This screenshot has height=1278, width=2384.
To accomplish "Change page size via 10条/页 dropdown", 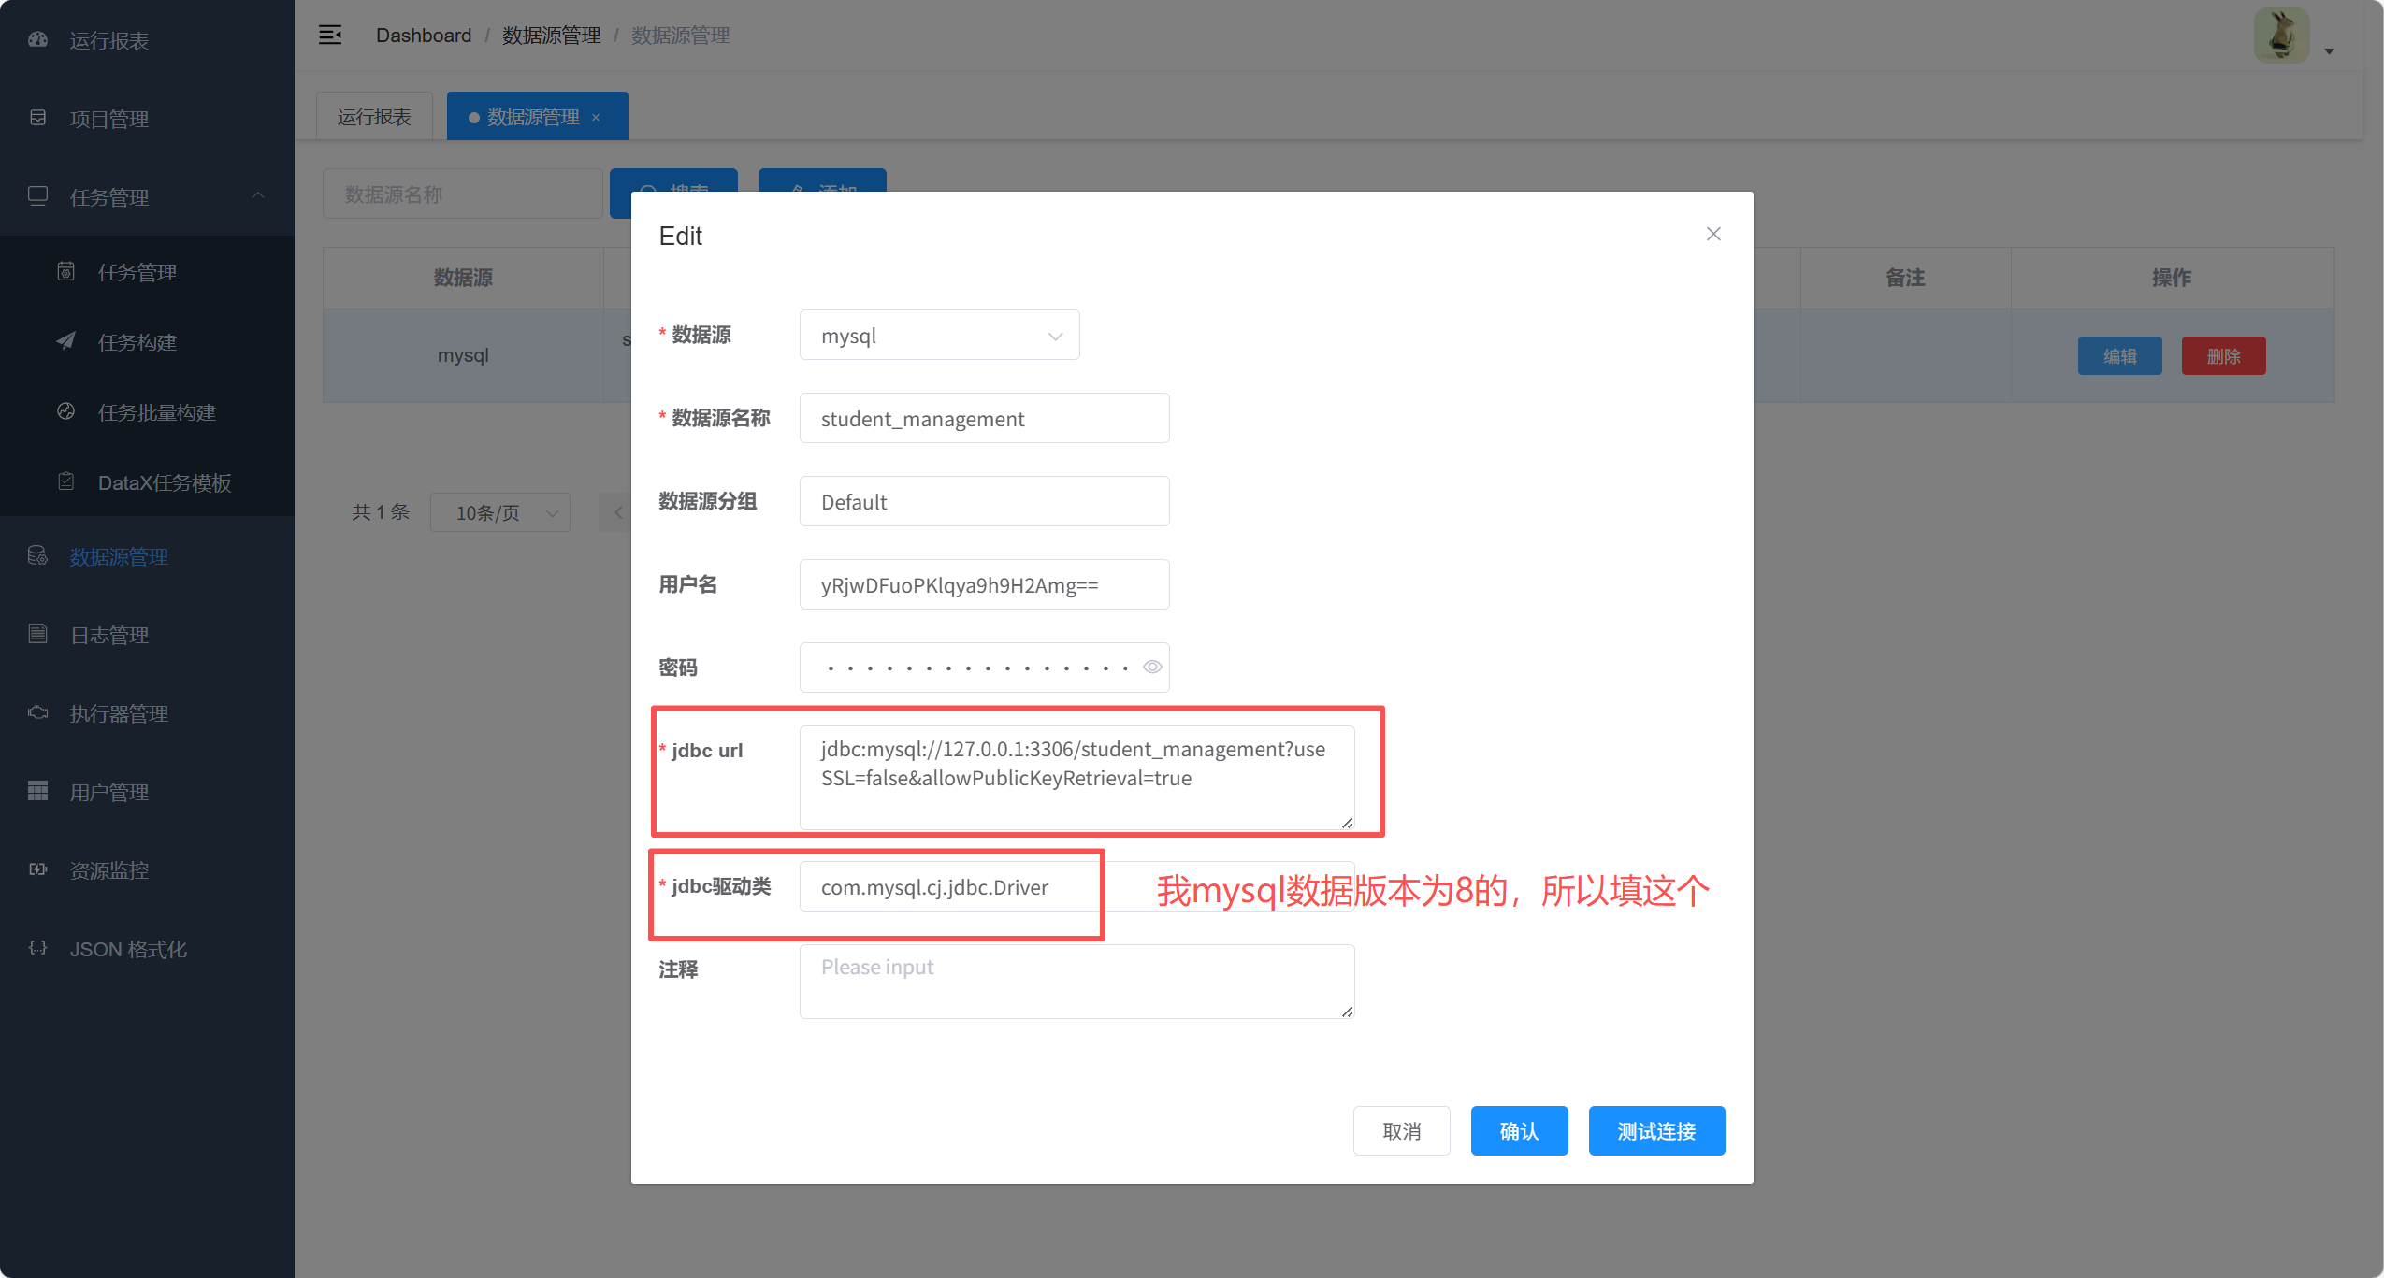I will 499,512.
